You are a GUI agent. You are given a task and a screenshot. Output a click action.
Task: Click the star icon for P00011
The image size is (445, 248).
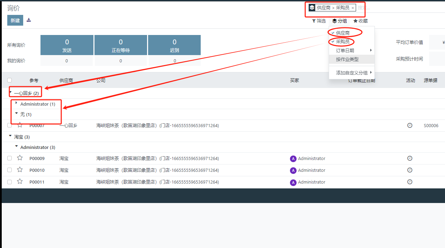pos(20,181)
